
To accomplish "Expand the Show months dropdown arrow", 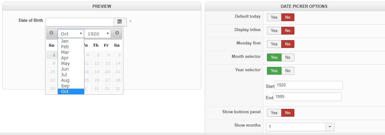I will point(330,127).
